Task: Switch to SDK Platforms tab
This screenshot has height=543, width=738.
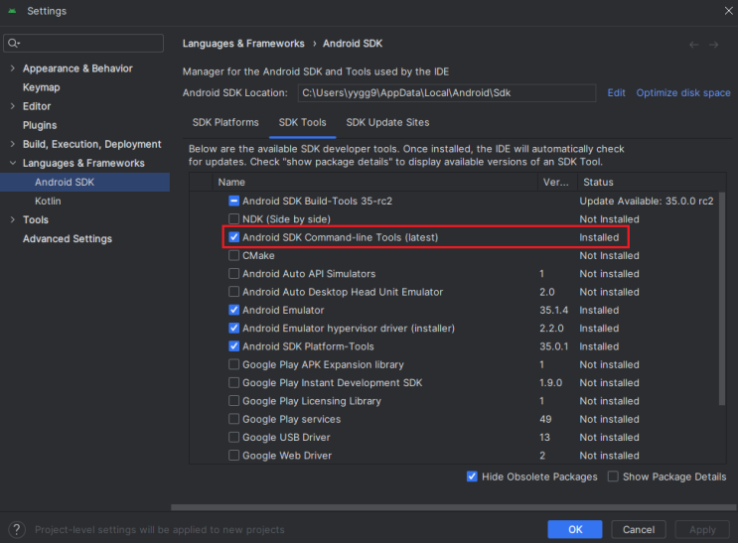Action: 225,122
